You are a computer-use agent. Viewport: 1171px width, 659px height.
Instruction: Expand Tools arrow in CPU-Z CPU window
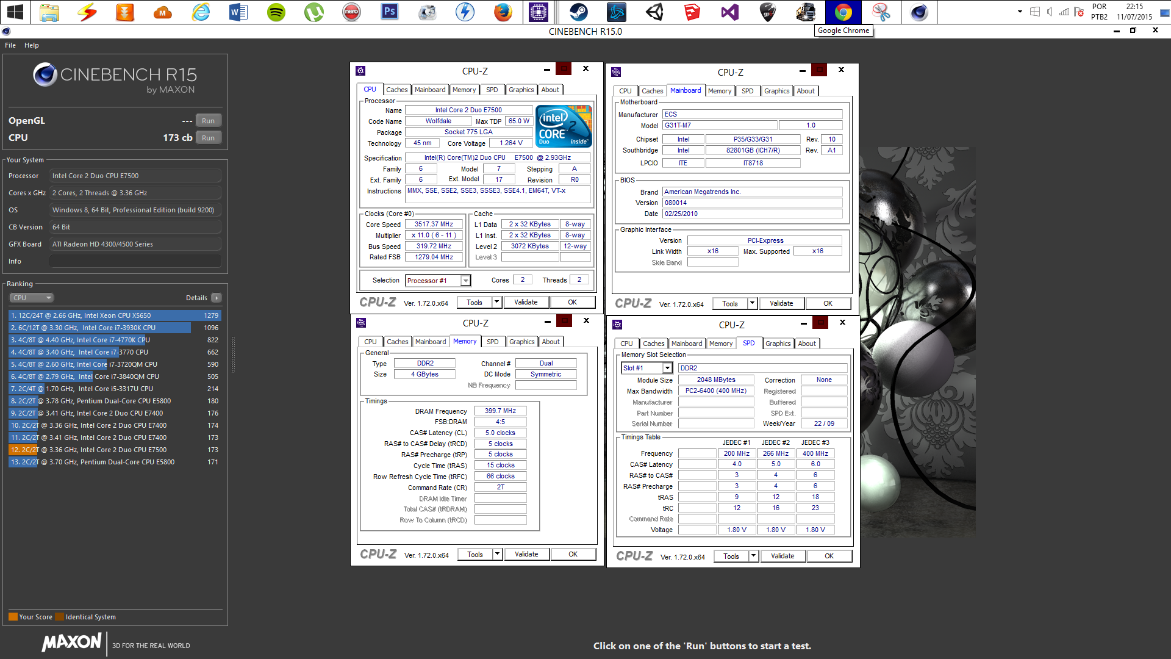496,302
